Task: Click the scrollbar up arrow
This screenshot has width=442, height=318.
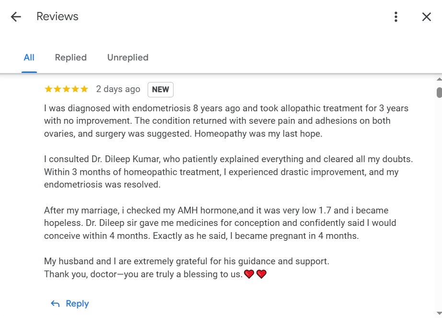Action: 439,79
